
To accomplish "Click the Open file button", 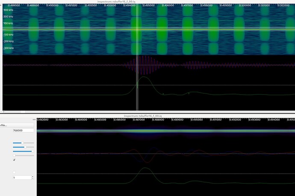I will coord(17,125).
